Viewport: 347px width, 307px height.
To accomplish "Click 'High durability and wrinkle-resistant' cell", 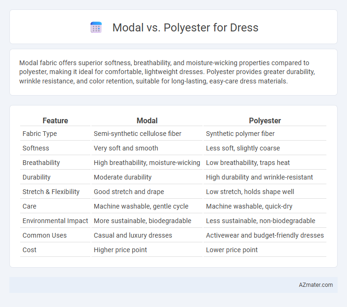I will click(x=259, y=177).
